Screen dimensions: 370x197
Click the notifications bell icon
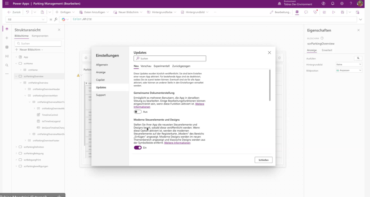point(332,4)
